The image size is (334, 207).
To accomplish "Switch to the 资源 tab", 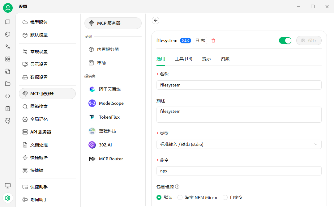I will pos(225,59).
